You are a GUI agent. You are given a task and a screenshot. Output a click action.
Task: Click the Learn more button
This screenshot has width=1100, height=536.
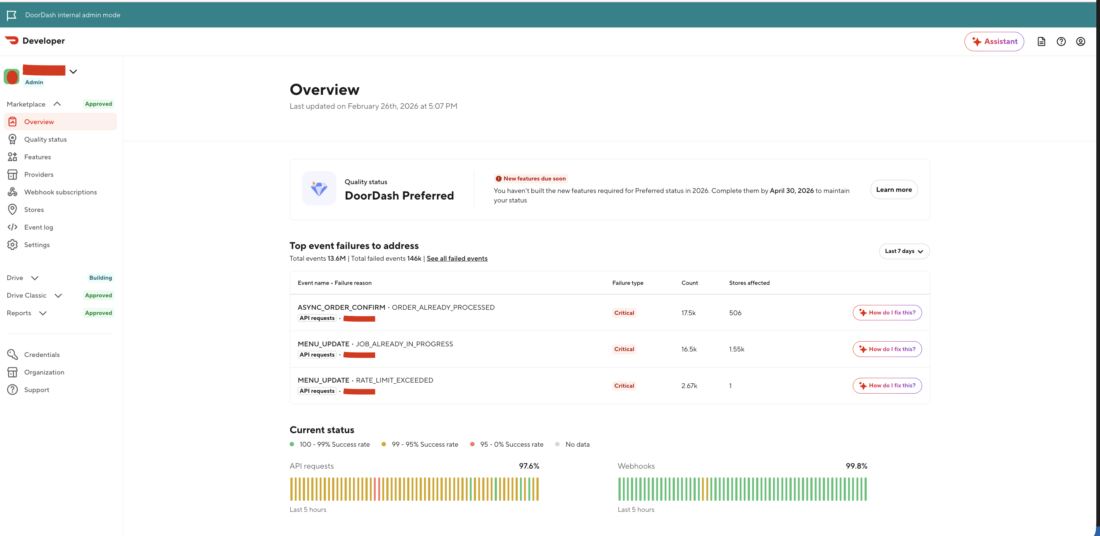pyautogui.click(x=894, y=189)
